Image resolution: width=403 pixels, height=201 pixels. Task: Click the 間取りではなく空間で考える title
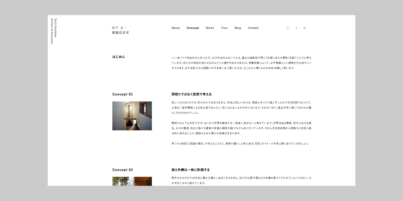pyautogui.click(x=191, y=94)
